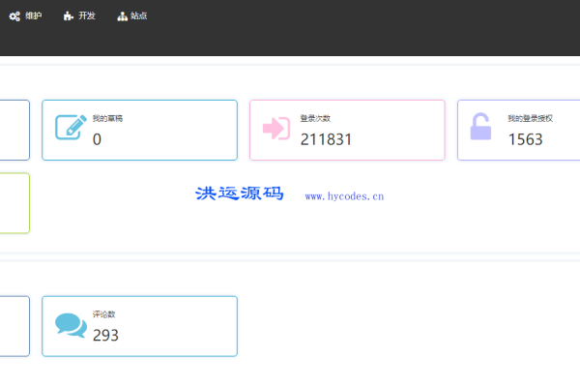This screenshot has width=580, height=387.
Task: Click the authorization count 1563
Action: pos(525,139)
